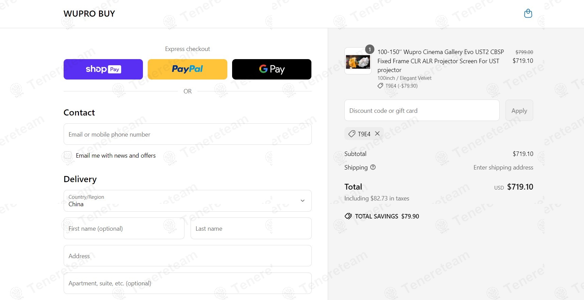Click the T9E4 discount tag icon
The image size is (584, 300).
(352, 134)
